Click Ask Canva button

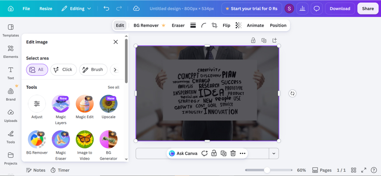183,153
